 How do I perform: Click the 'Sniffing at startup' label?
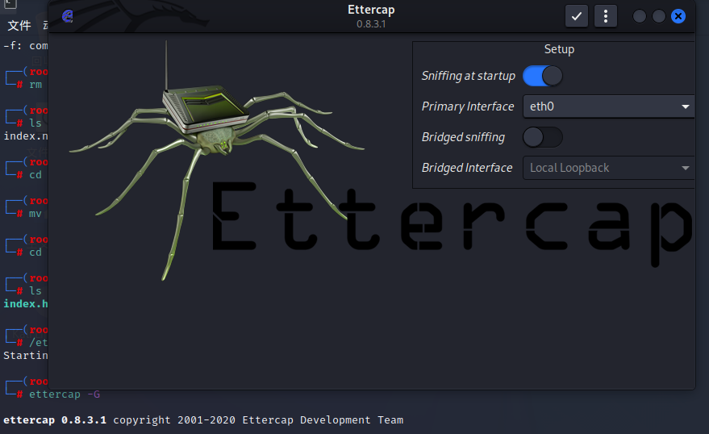tap(469, 76)
